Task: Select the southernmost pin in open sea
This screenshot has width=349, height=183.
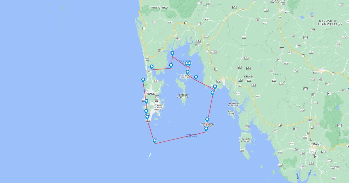Action: click(155, 141)
